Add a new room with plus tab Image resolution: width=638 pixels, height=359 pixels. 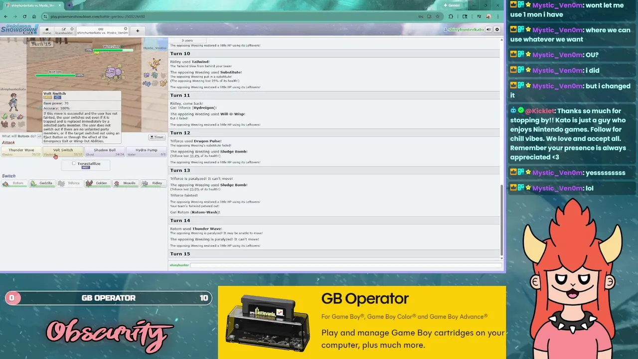tap(138, 31)
